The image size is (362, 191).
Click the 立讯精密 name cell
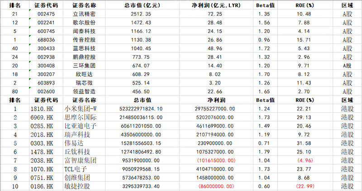(84, 14)
